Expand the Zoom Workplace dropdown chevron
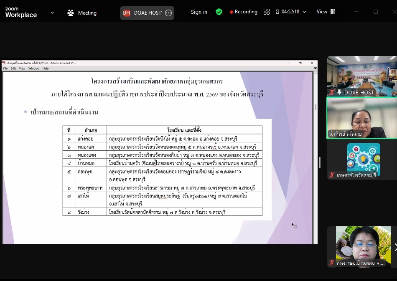The image size is (397, 281). tap(52, 13)
